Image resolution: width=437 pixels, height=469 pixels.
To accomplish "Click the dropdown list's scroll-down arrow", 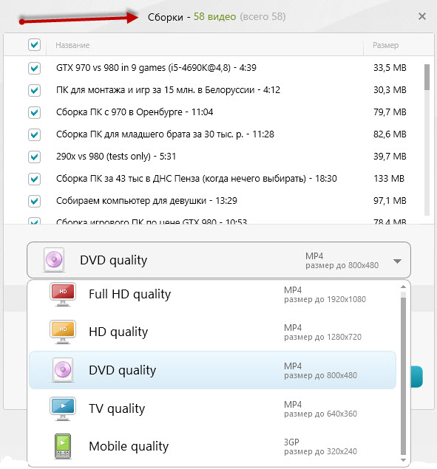I will point(403,460).
